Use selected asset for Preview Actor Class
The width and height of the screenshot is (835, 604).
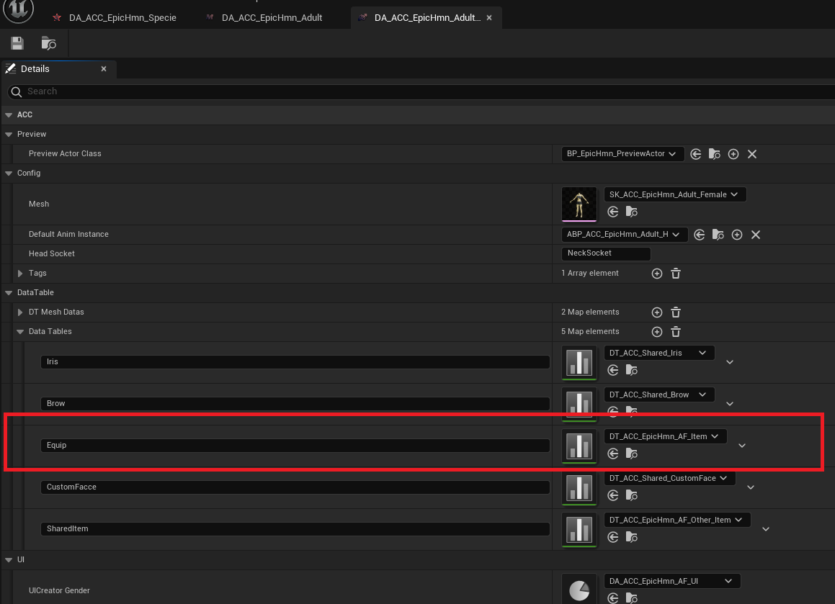tap(695, 153)
